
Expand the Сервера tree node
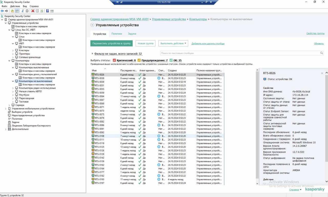[x=9, y=105]
